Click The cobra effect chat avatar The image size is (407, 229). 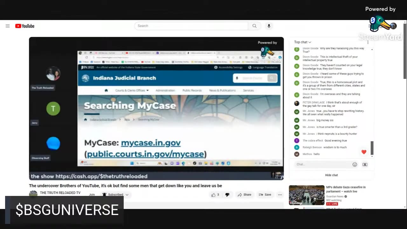click(x=297, y=141)
